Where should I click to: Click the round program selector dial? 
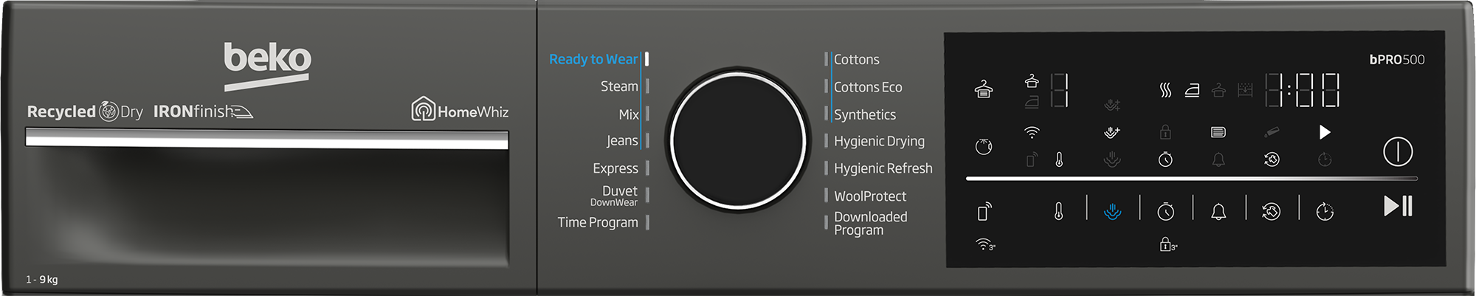point(737,140)
